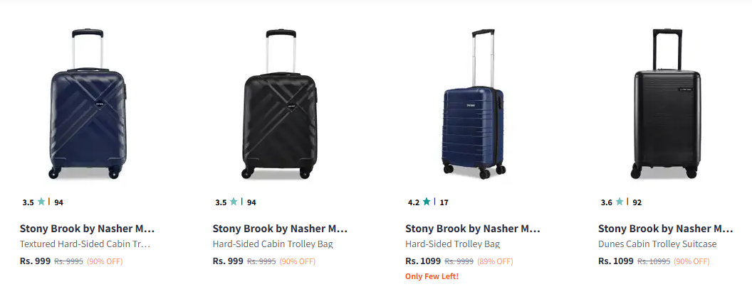Select the blue ribbed Hard-Sided Trolley Bag photo
This screenshot has height=289, width=752.
click(x=473, y=104)
